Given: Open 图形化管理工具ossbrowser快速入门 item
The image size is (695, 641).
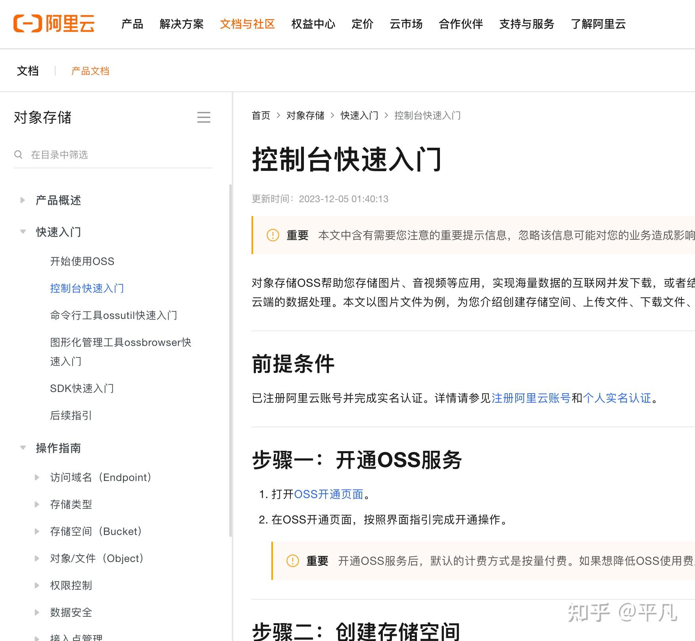Looking at the screenshot, I should click(x=121, y=351).
